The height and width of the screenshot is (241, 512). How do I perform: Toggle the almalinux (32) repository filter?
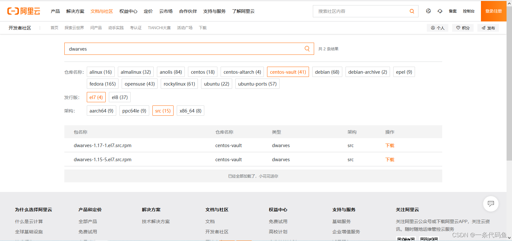pyautogui.click(x=136, y=72)
